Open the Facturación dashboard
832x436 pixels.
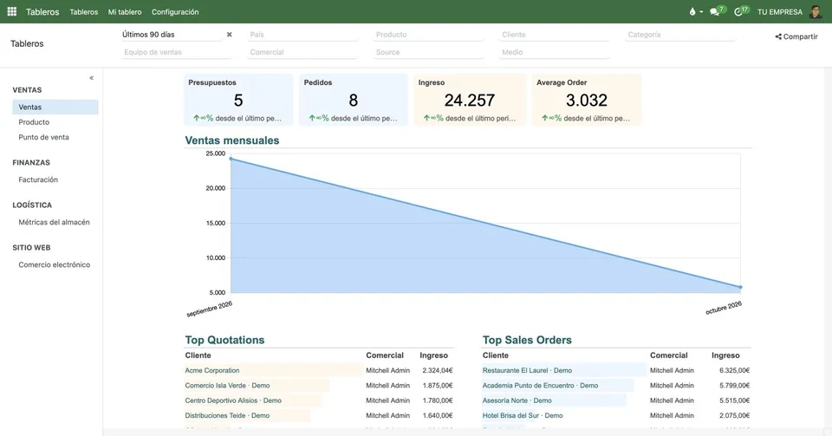pyautogui.click(x=38, y=179)
